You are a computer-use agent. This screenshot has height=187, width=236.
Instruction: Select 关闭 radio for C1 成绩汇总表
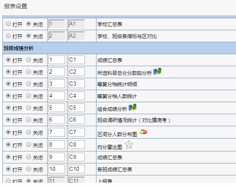point(29,60)
